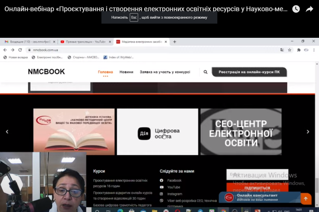Viewport: 319px width, 212px height.
Task: Click the Viber icon in the footer
Action: pyautogui.click(x=161, y=200)
